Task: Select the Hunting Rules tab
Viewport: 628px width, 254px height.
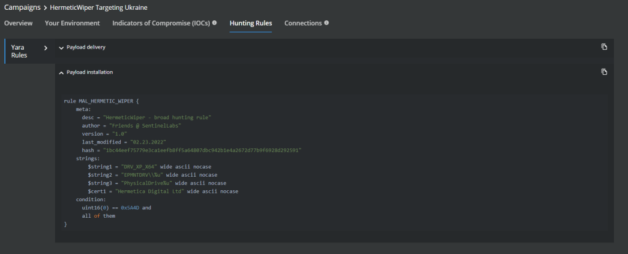Action: pyautogui.click(x=251, y=23)
